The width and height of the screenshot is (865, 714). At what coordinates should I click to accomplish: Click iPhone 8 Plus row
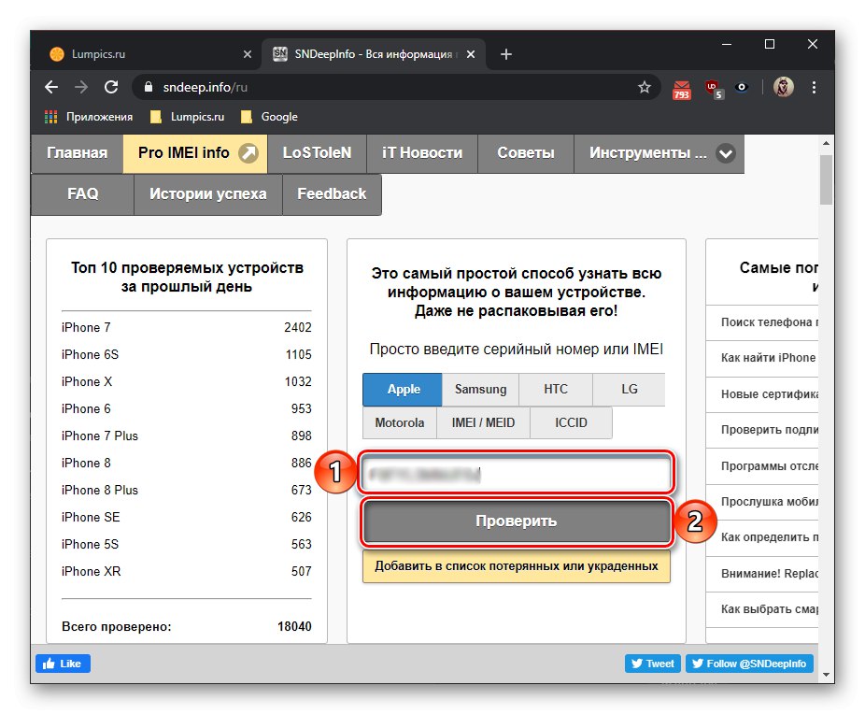point(187,490)
